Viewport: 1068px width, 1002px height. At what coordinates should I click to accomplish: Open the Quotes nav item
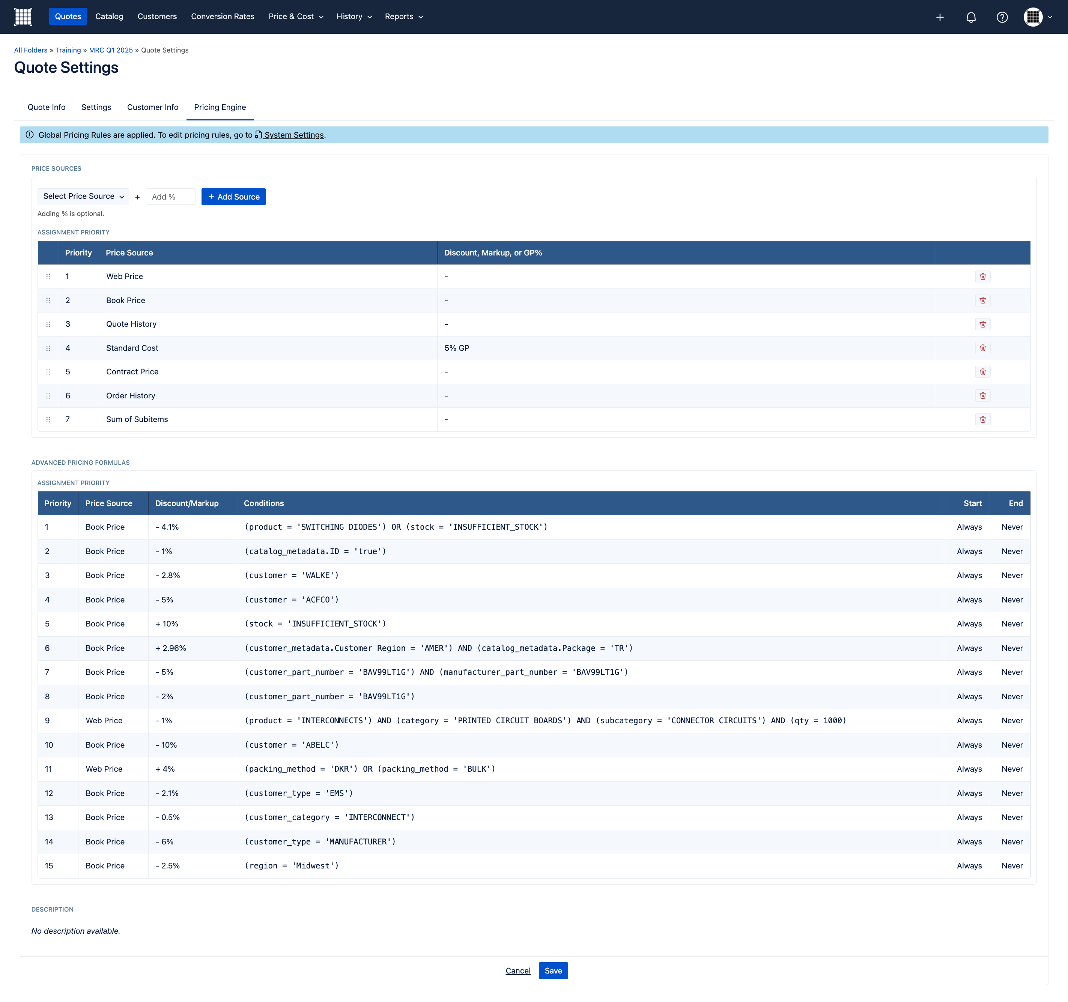[68, 17]
